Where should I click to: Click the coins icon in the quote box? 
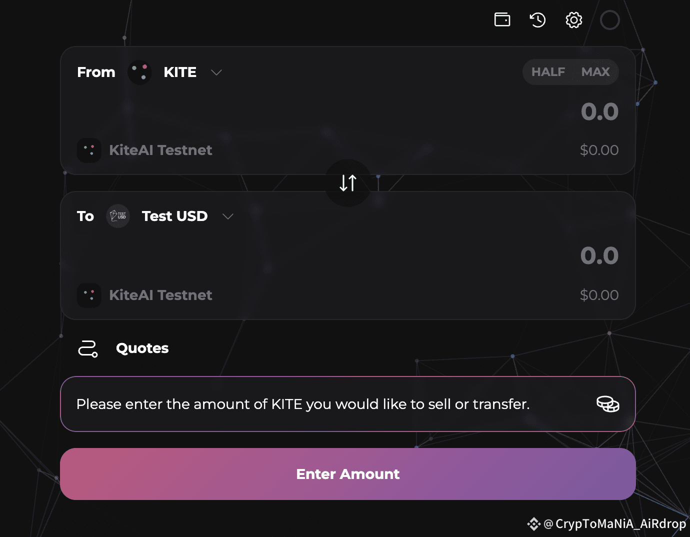[608, 403]
